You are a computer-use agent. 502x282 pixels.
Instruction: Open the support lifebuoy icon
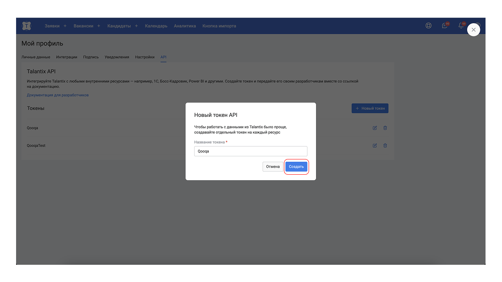click(429, 26)
